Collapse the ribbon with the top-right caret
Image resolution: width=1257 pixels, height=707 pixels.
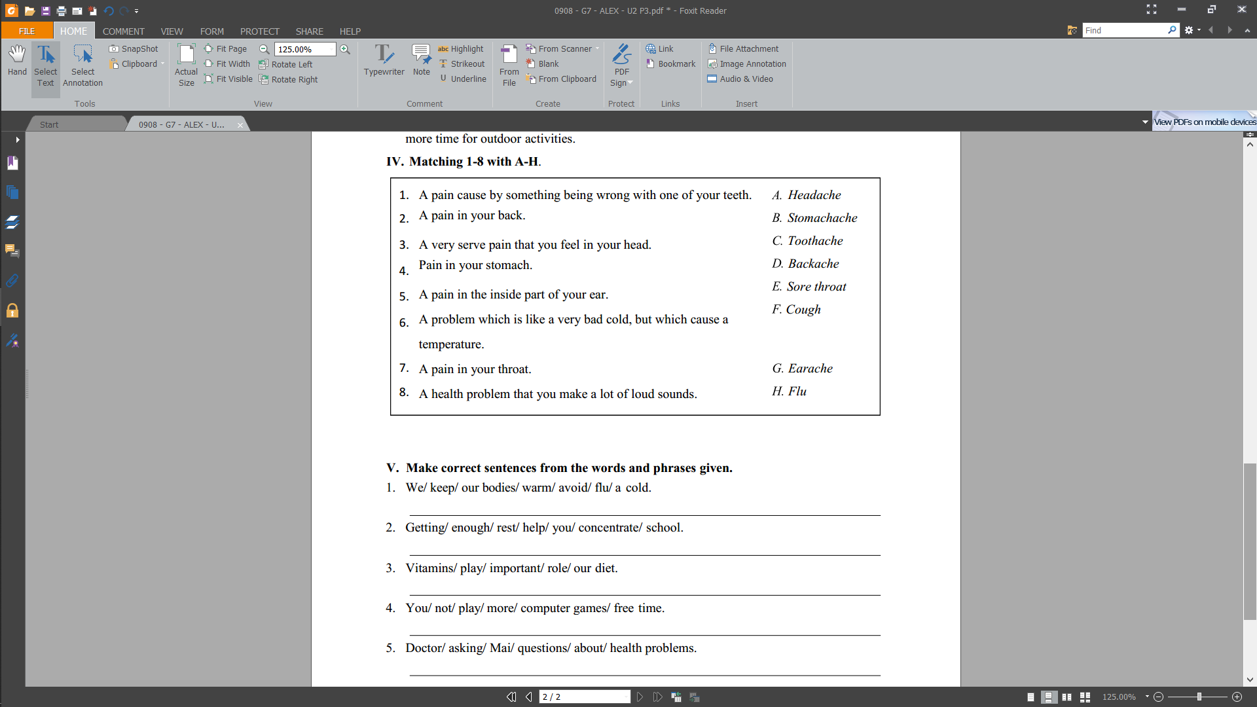coord(1247,30)
